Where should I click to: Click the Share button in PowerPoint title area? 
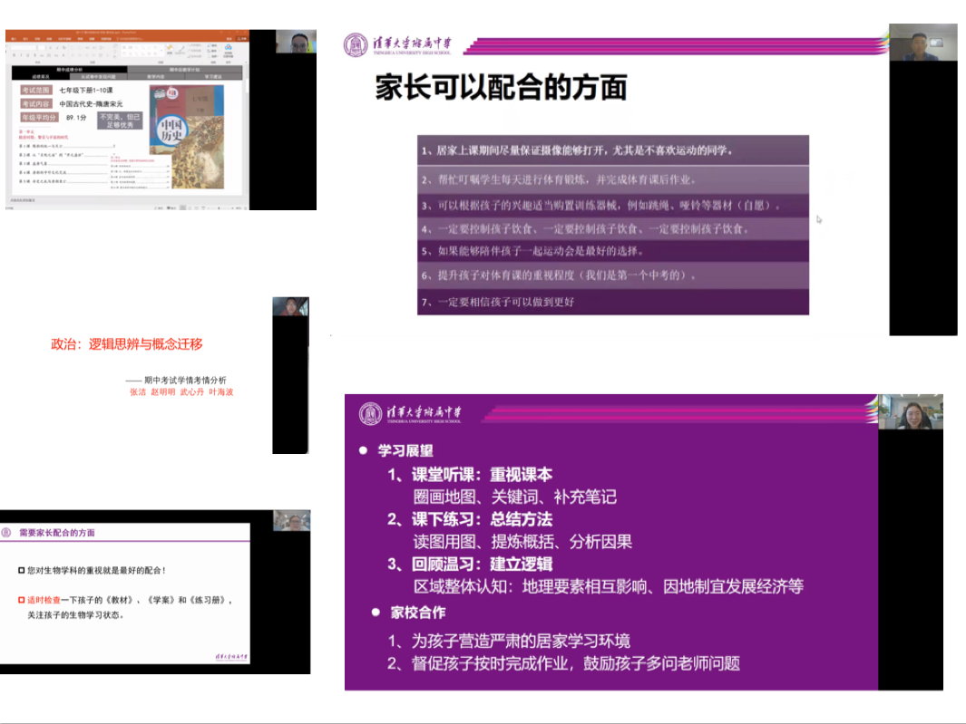(x=241, y=39)
